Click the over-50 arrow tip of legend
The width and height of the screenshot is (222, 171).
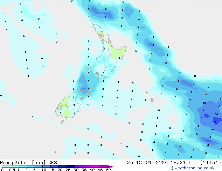pyautogui.click(x=111, y=166)
